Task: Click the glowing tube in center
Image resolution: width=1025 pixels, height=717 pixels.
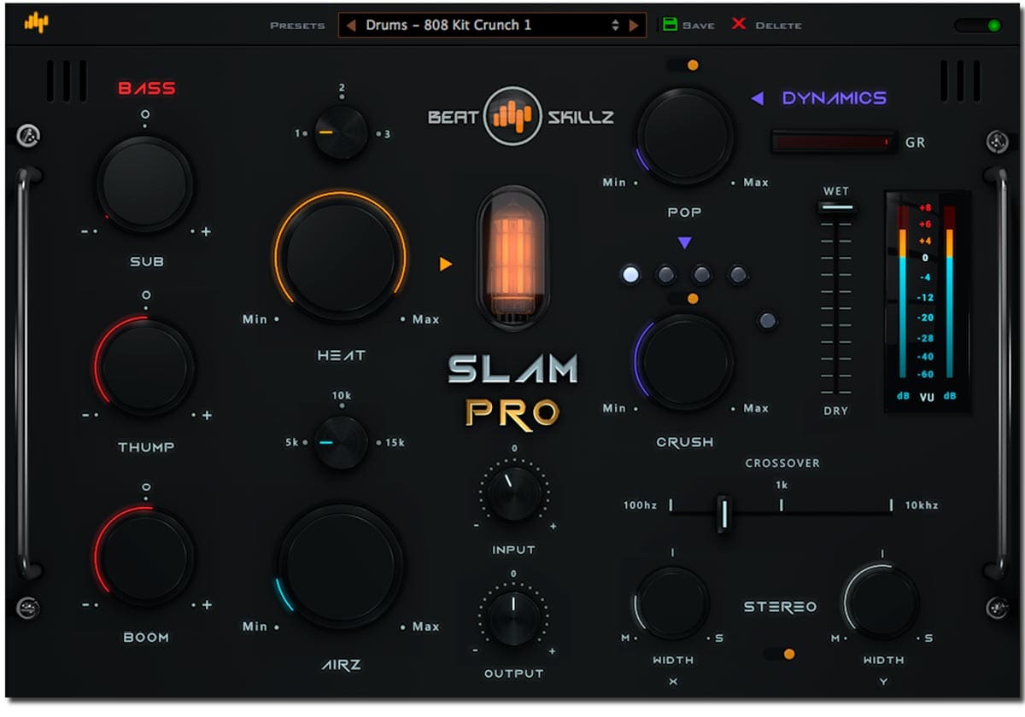Action: (x=512, y=257)
